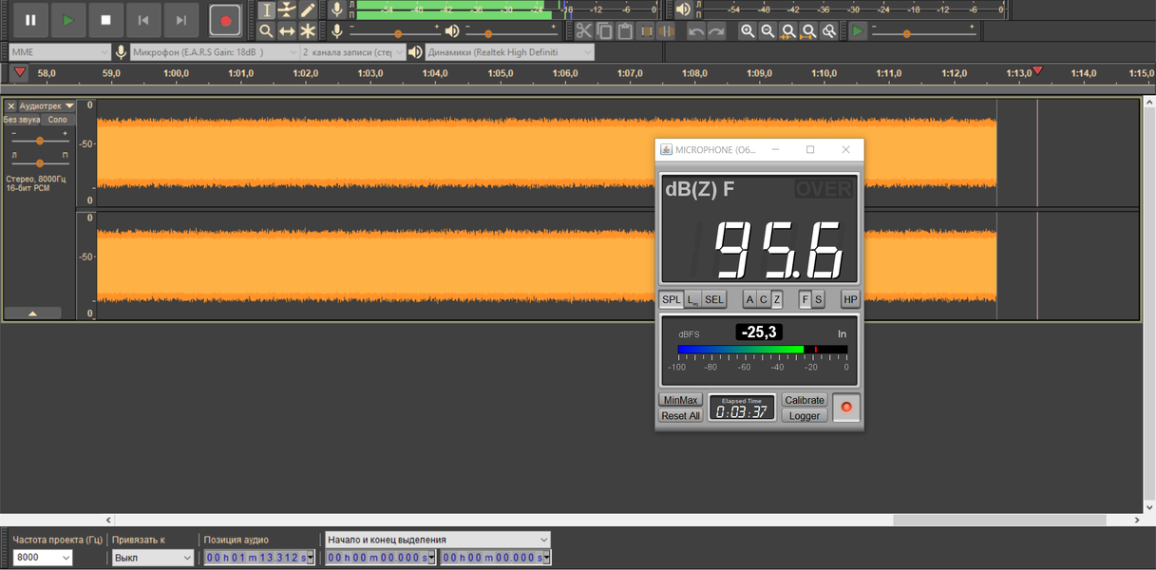This screenshot has height=570, width=1156.
Task: Expand the Аудиотрек track menu
Action: 47,106
